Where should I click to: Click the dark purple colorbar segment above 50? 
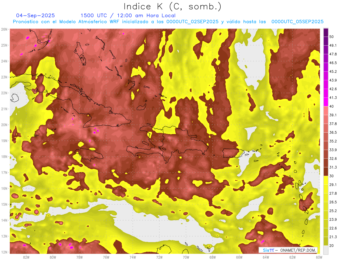(x=326, y=32)
